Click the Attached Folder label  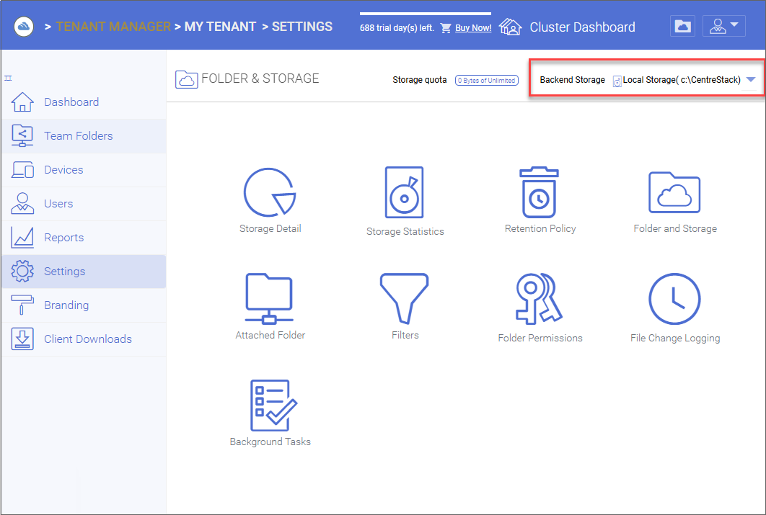[270, 335]
